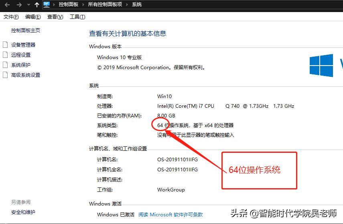This screenshot has width=343, height=224.
Task: Open the 高级系统设置 link
Action: coord(26,75)
